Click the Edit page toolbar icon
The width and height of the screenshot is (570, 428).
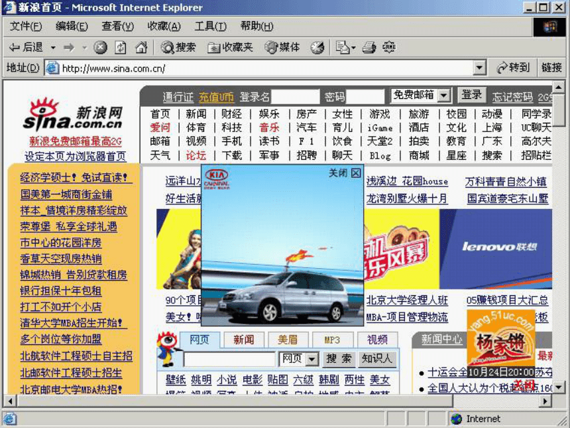(x=342, y=47)
